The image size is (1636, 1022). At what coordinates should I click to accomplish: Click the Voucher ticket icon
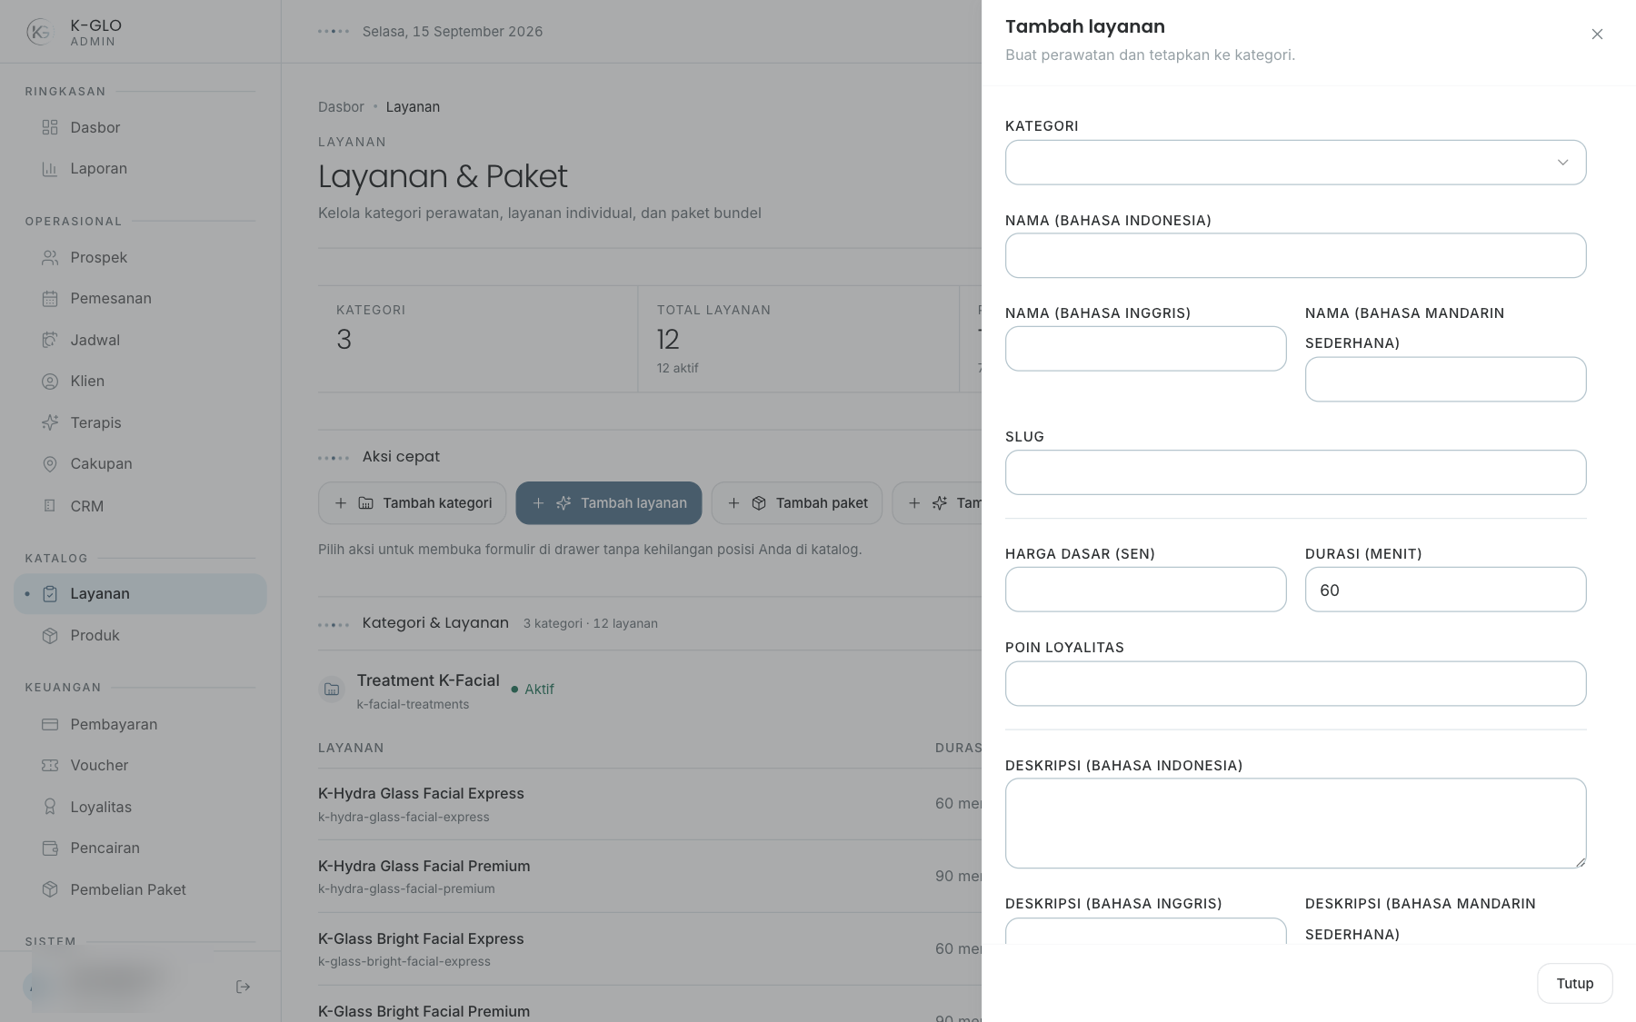[50, 765]
